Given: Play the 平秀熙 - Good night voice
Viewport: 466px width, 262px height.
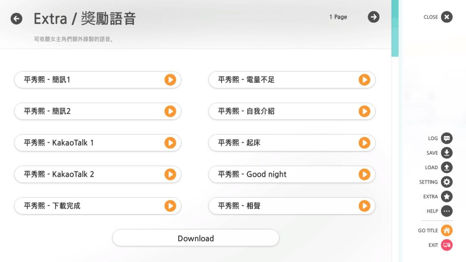Looking at the screenshot, I should 364,174.
